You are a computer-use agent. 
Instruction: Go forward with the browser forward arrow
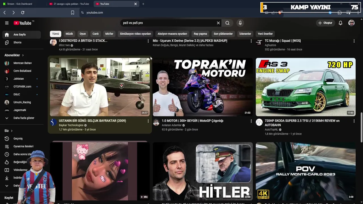[13, 12]
